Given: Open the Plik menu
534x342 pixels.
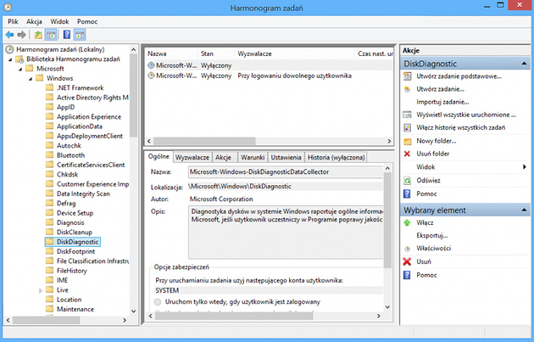Looking at the screenshot, I should (x=13, y=21).
